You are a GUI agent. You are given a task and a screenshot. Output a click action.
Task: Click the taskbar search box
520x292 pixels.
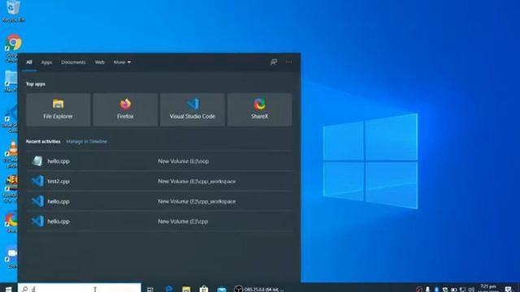(x=80, y=288)
